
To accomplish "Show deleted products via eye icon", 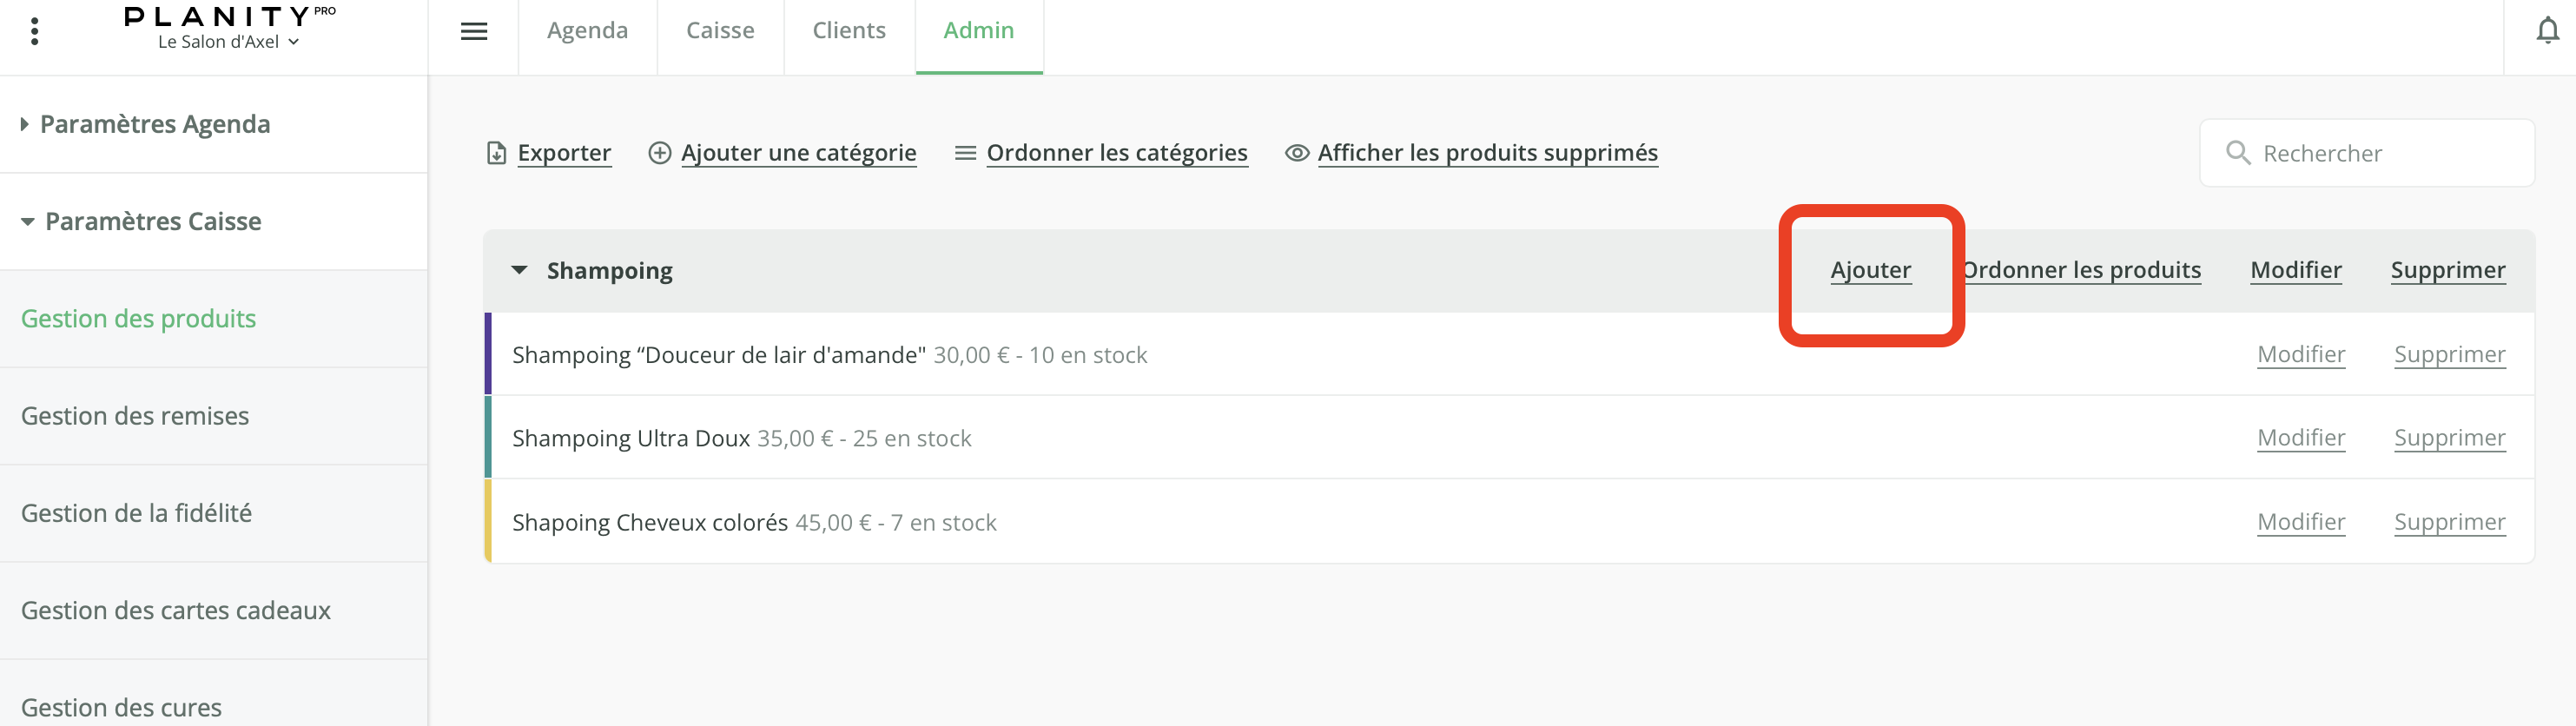I will click(x=1297, y=153).
